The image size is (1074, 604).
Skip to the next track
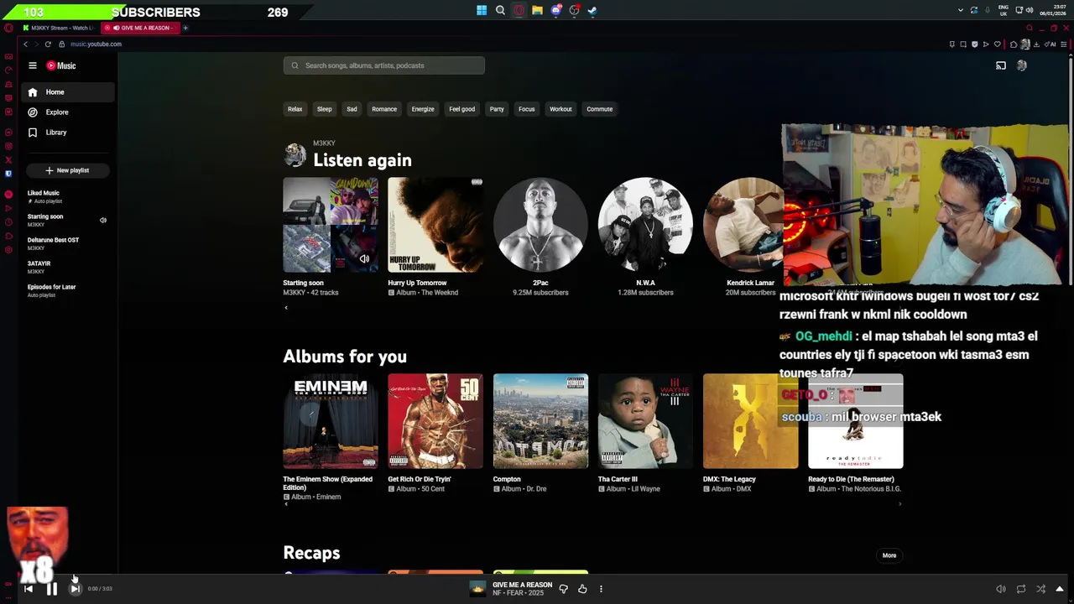pos(75,589)
